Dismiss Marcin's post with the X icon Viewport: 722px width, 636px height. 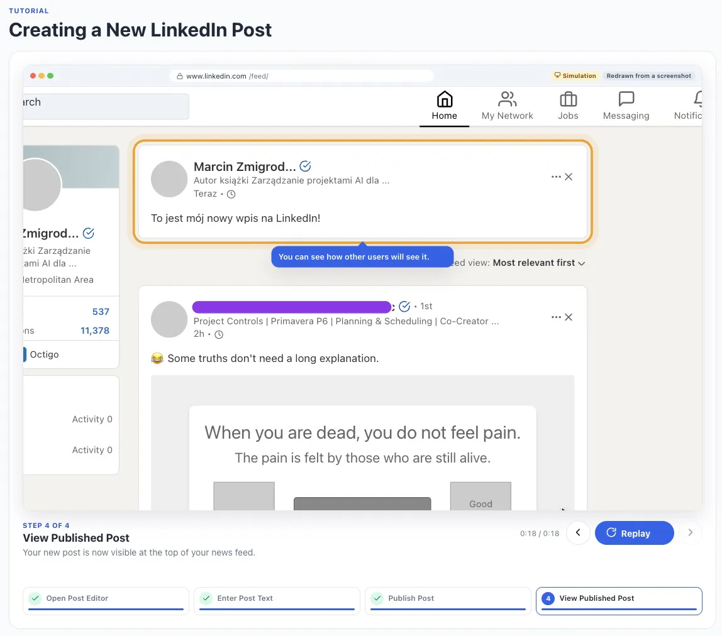[x=569, y=177]
